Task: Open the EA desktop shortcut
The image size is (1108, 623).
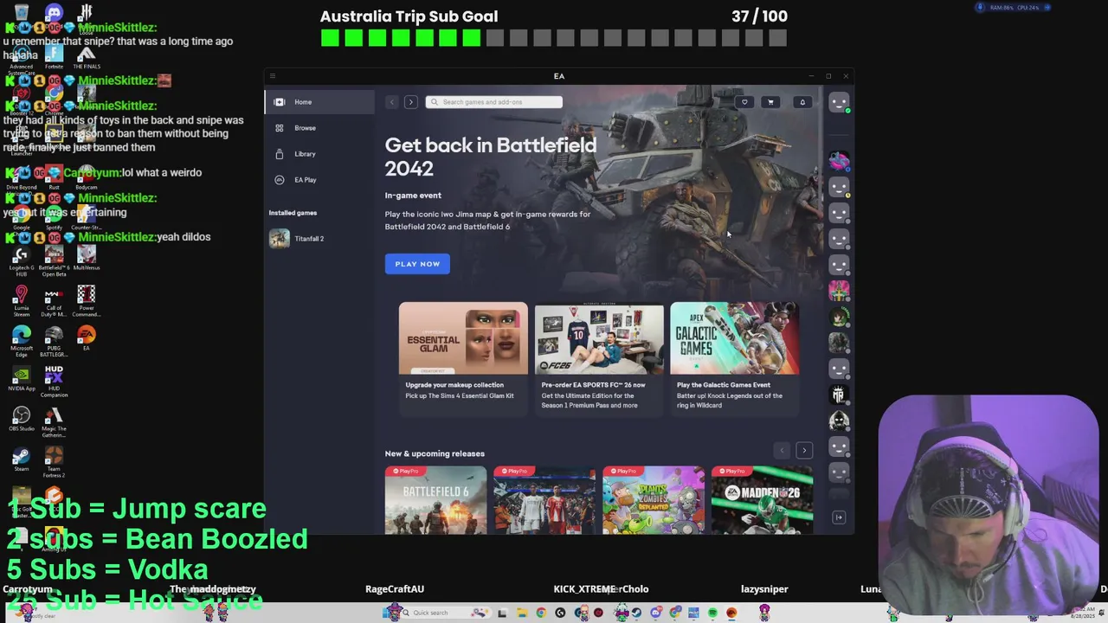Action: click(86, 337)
